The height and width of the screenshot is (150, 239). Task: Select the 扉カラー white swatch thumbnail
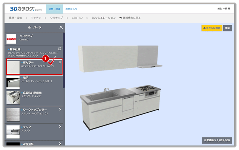13,67
